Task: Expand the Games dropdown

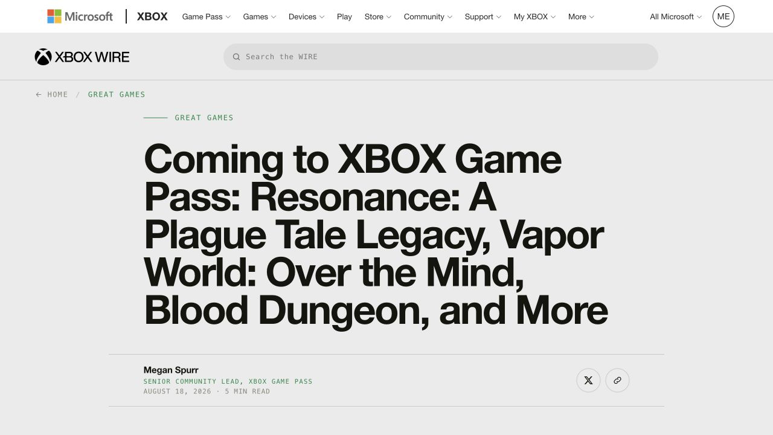Action: [260, 16]
